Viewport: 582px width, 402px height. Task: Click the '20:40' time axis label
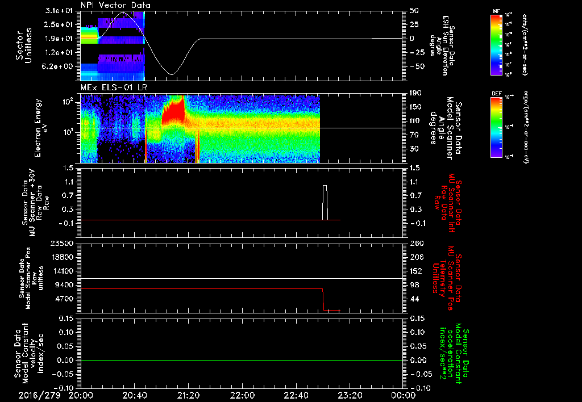pos(134,395)
